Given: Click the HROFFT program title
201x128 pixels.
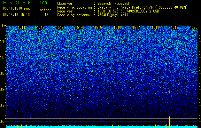Looking at the screenshot, I should click(x=20, y=3).
